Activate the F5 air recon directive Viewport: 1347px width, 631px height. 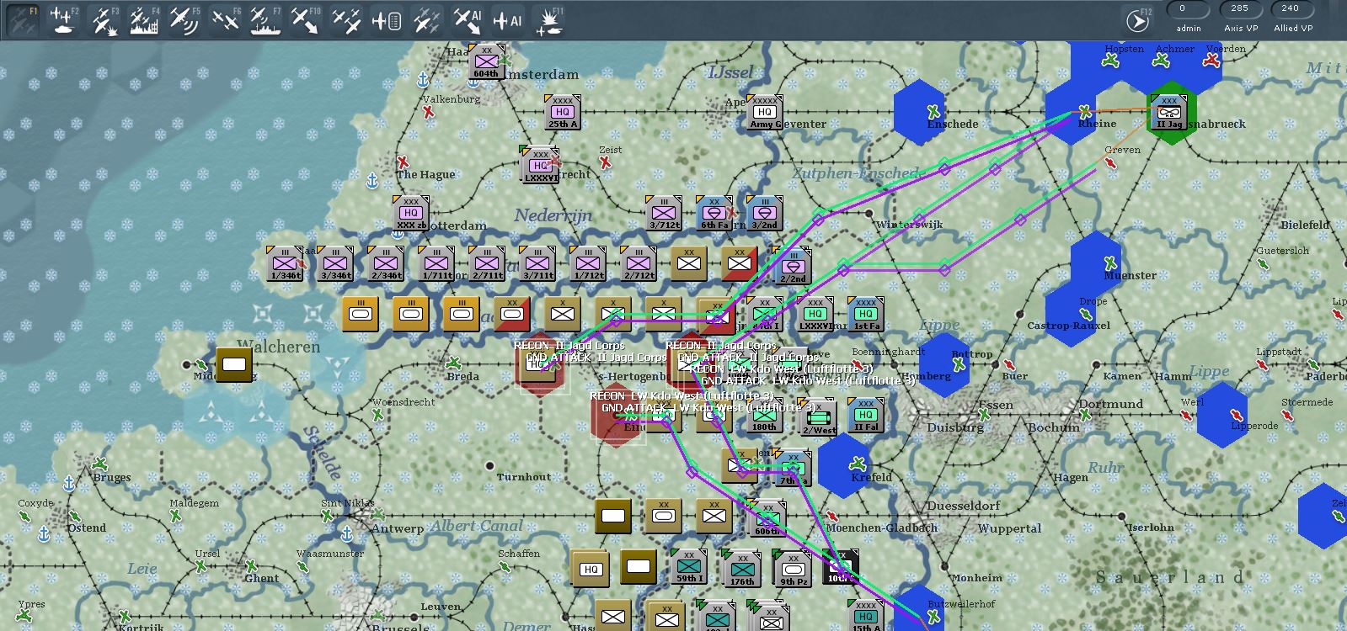coord(184,19)
